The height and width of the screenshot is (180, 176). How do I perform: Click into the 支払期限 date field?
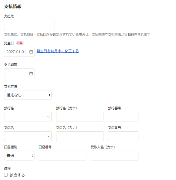pos(19,73)
